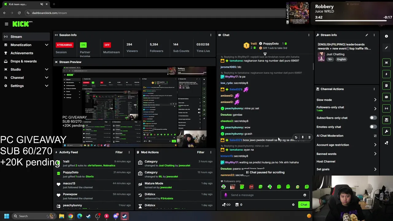Click Host Channel action

coord(326,161)
